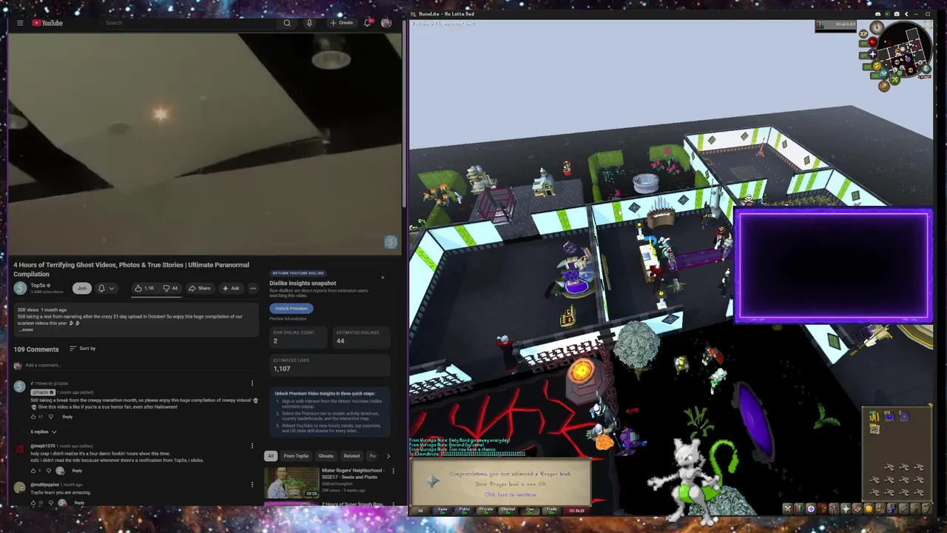The width and height of the screenshot is (947, 533).
Task: Open the Quest list tab icon
Action: [x=811, y=509]
